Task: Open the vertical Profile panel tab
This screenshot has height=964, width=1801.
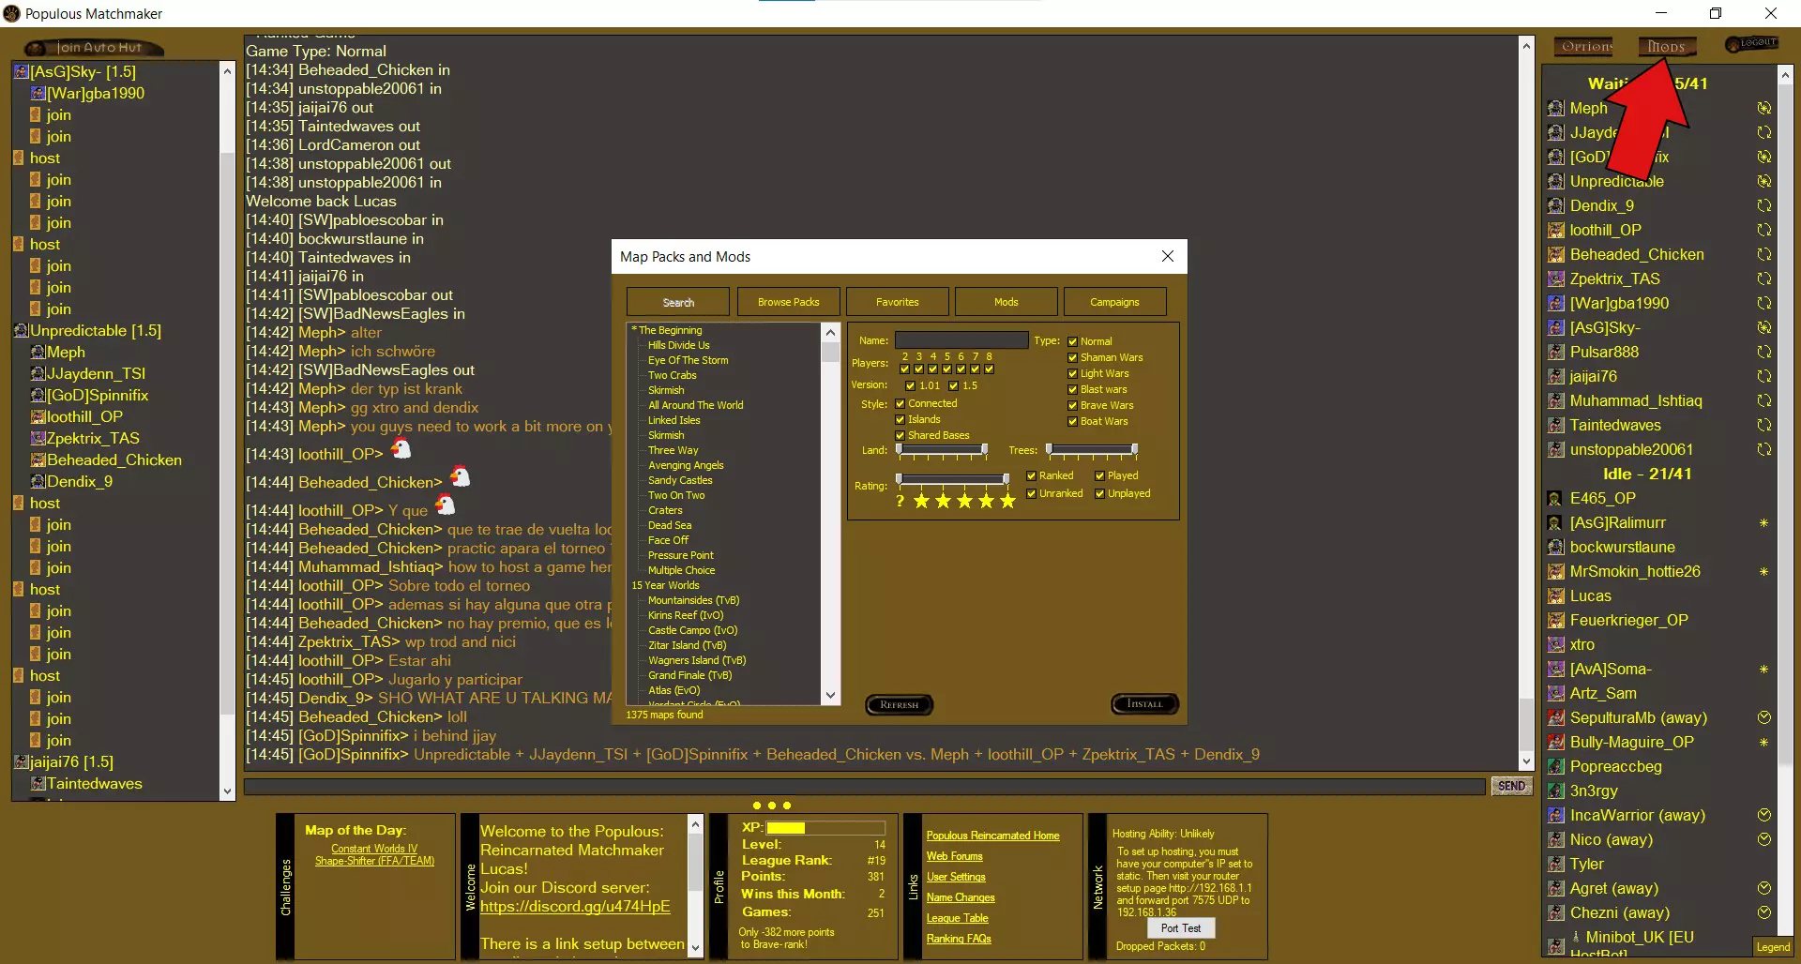Action: pos(719,887)
